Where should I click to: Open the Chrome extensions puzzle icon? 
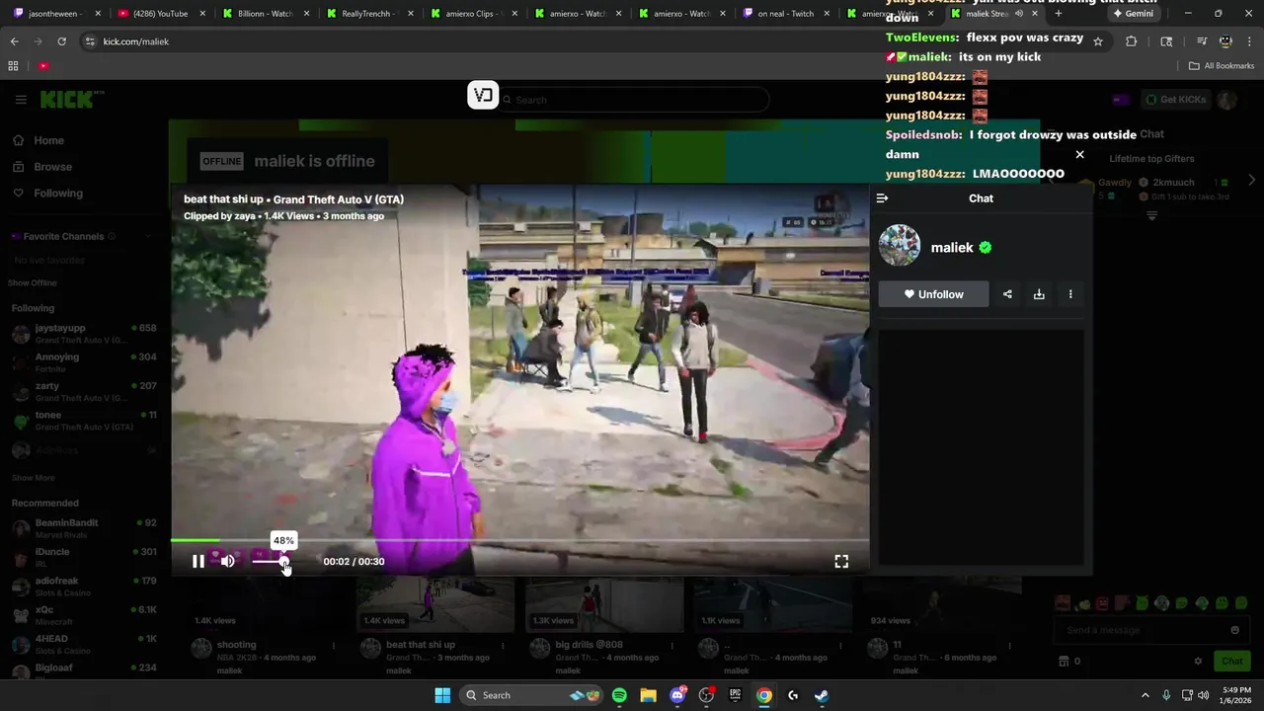click(x=1132, y=41)
